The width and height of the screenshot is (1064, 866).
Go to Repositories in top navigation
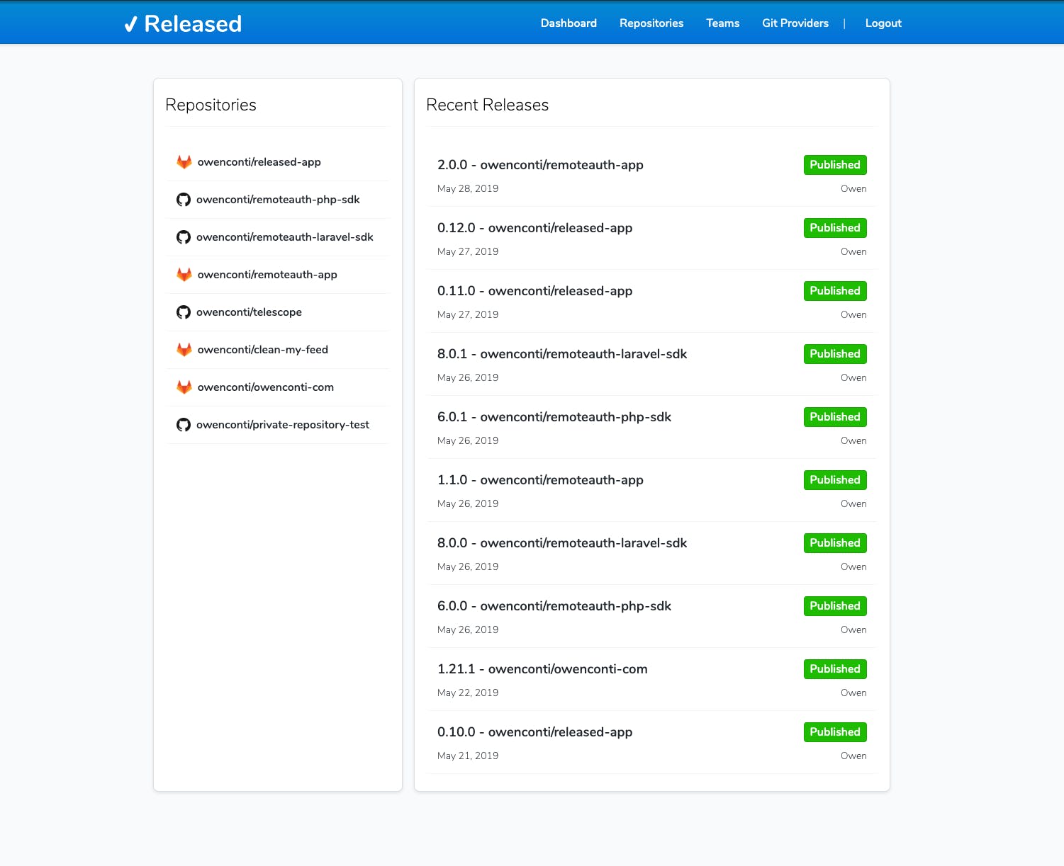tap(651, 23)
